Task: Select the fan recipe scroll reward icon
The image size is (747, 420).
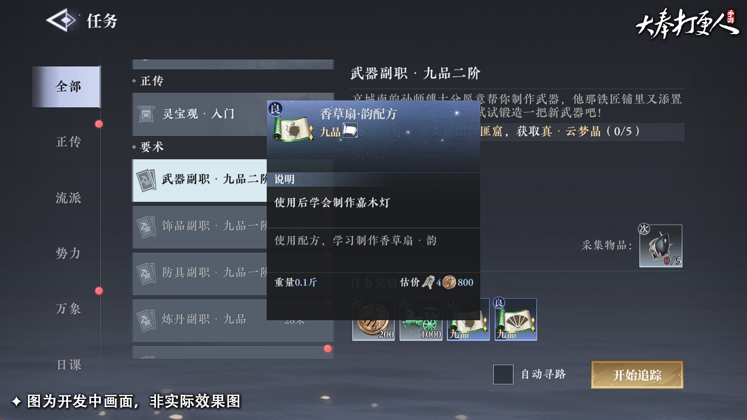Action: pyautogui.click(x=515, y=320)
